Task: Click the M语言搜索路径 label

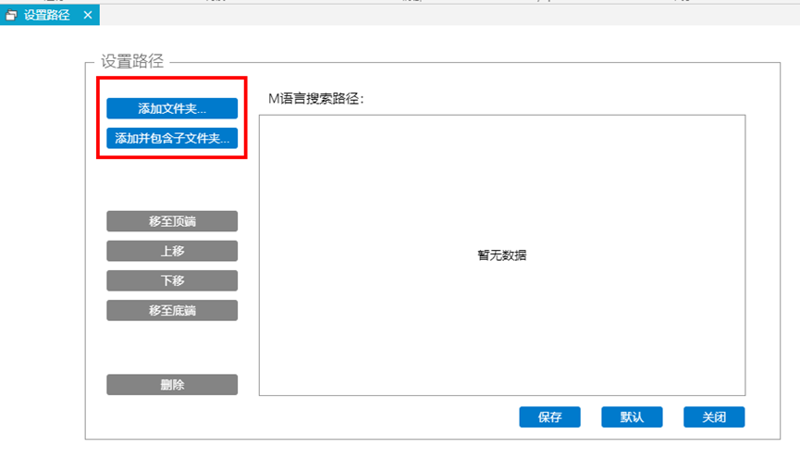Action: pos(315,98)
